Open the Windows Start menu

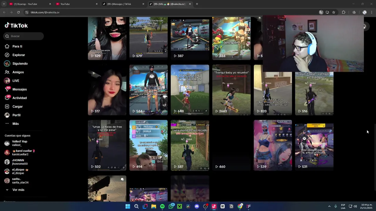pyautogui.click(x=128, y=206)
